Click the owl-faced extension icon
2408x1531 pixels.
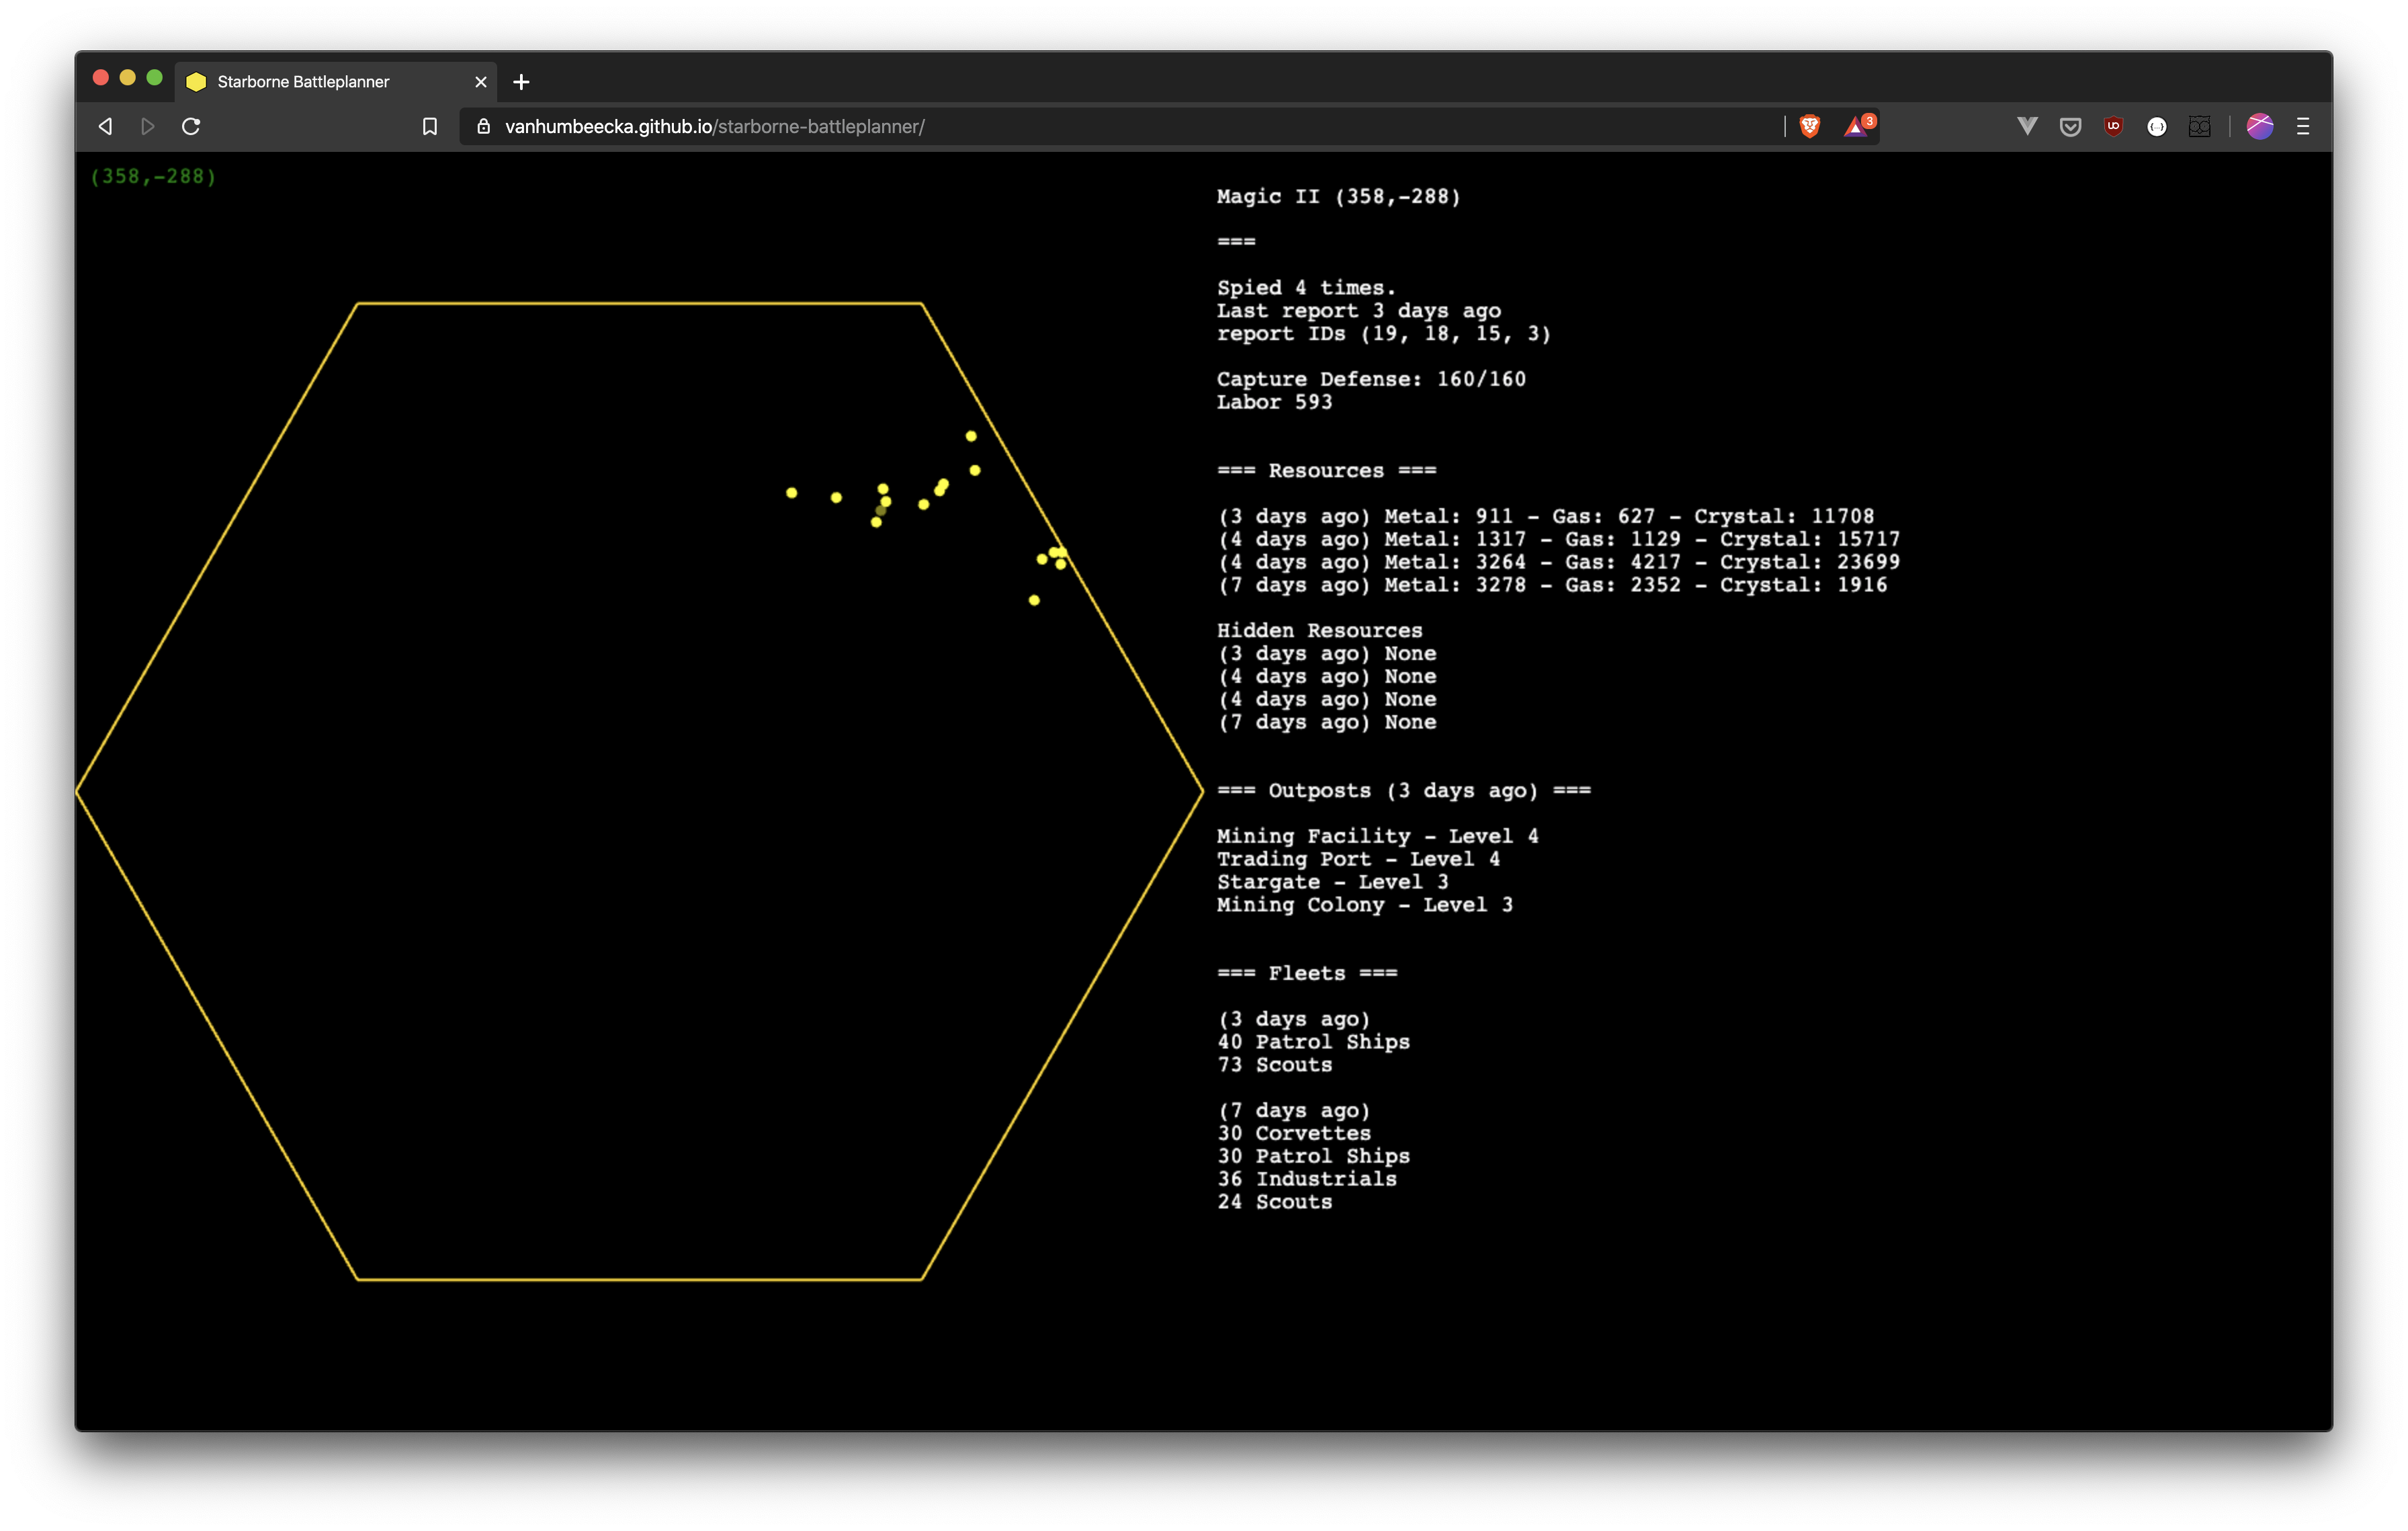click(x=2199, y=126)
